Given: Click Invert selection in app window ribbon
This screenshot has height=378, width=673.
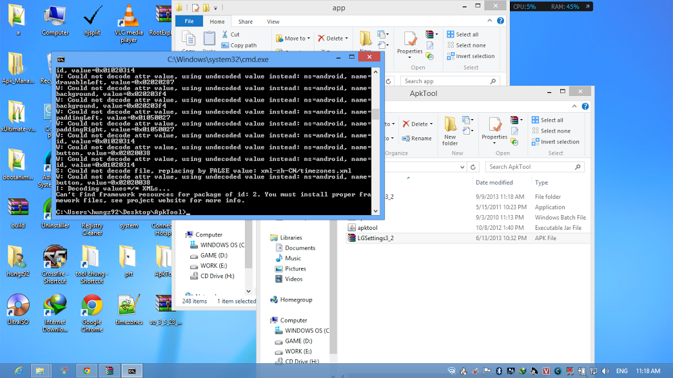Looking at the screenshot, I should (x=471, y=56).
